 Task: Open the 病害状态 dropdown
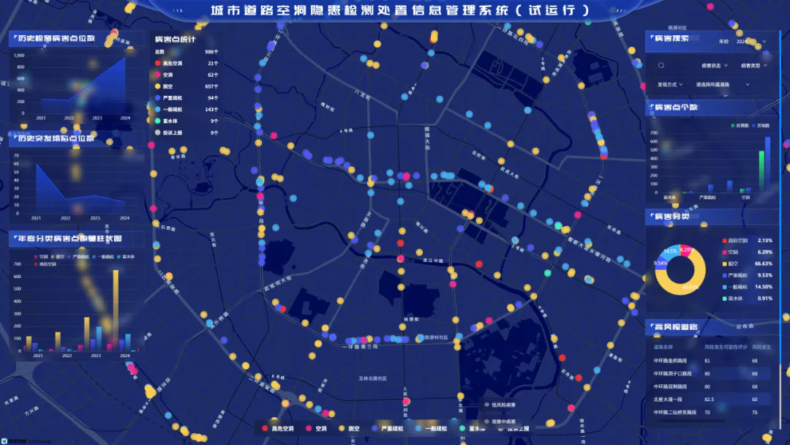(715, 66)
